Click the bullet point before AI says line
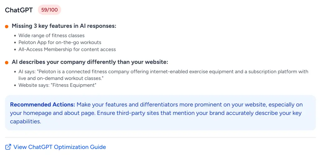321x158 pixels. pos(15,72)
